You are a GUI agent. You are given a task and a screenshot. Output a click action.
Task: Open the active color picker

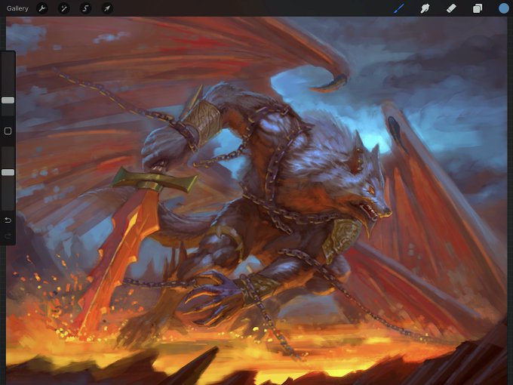pyautogui.click(x=504, y=8)
